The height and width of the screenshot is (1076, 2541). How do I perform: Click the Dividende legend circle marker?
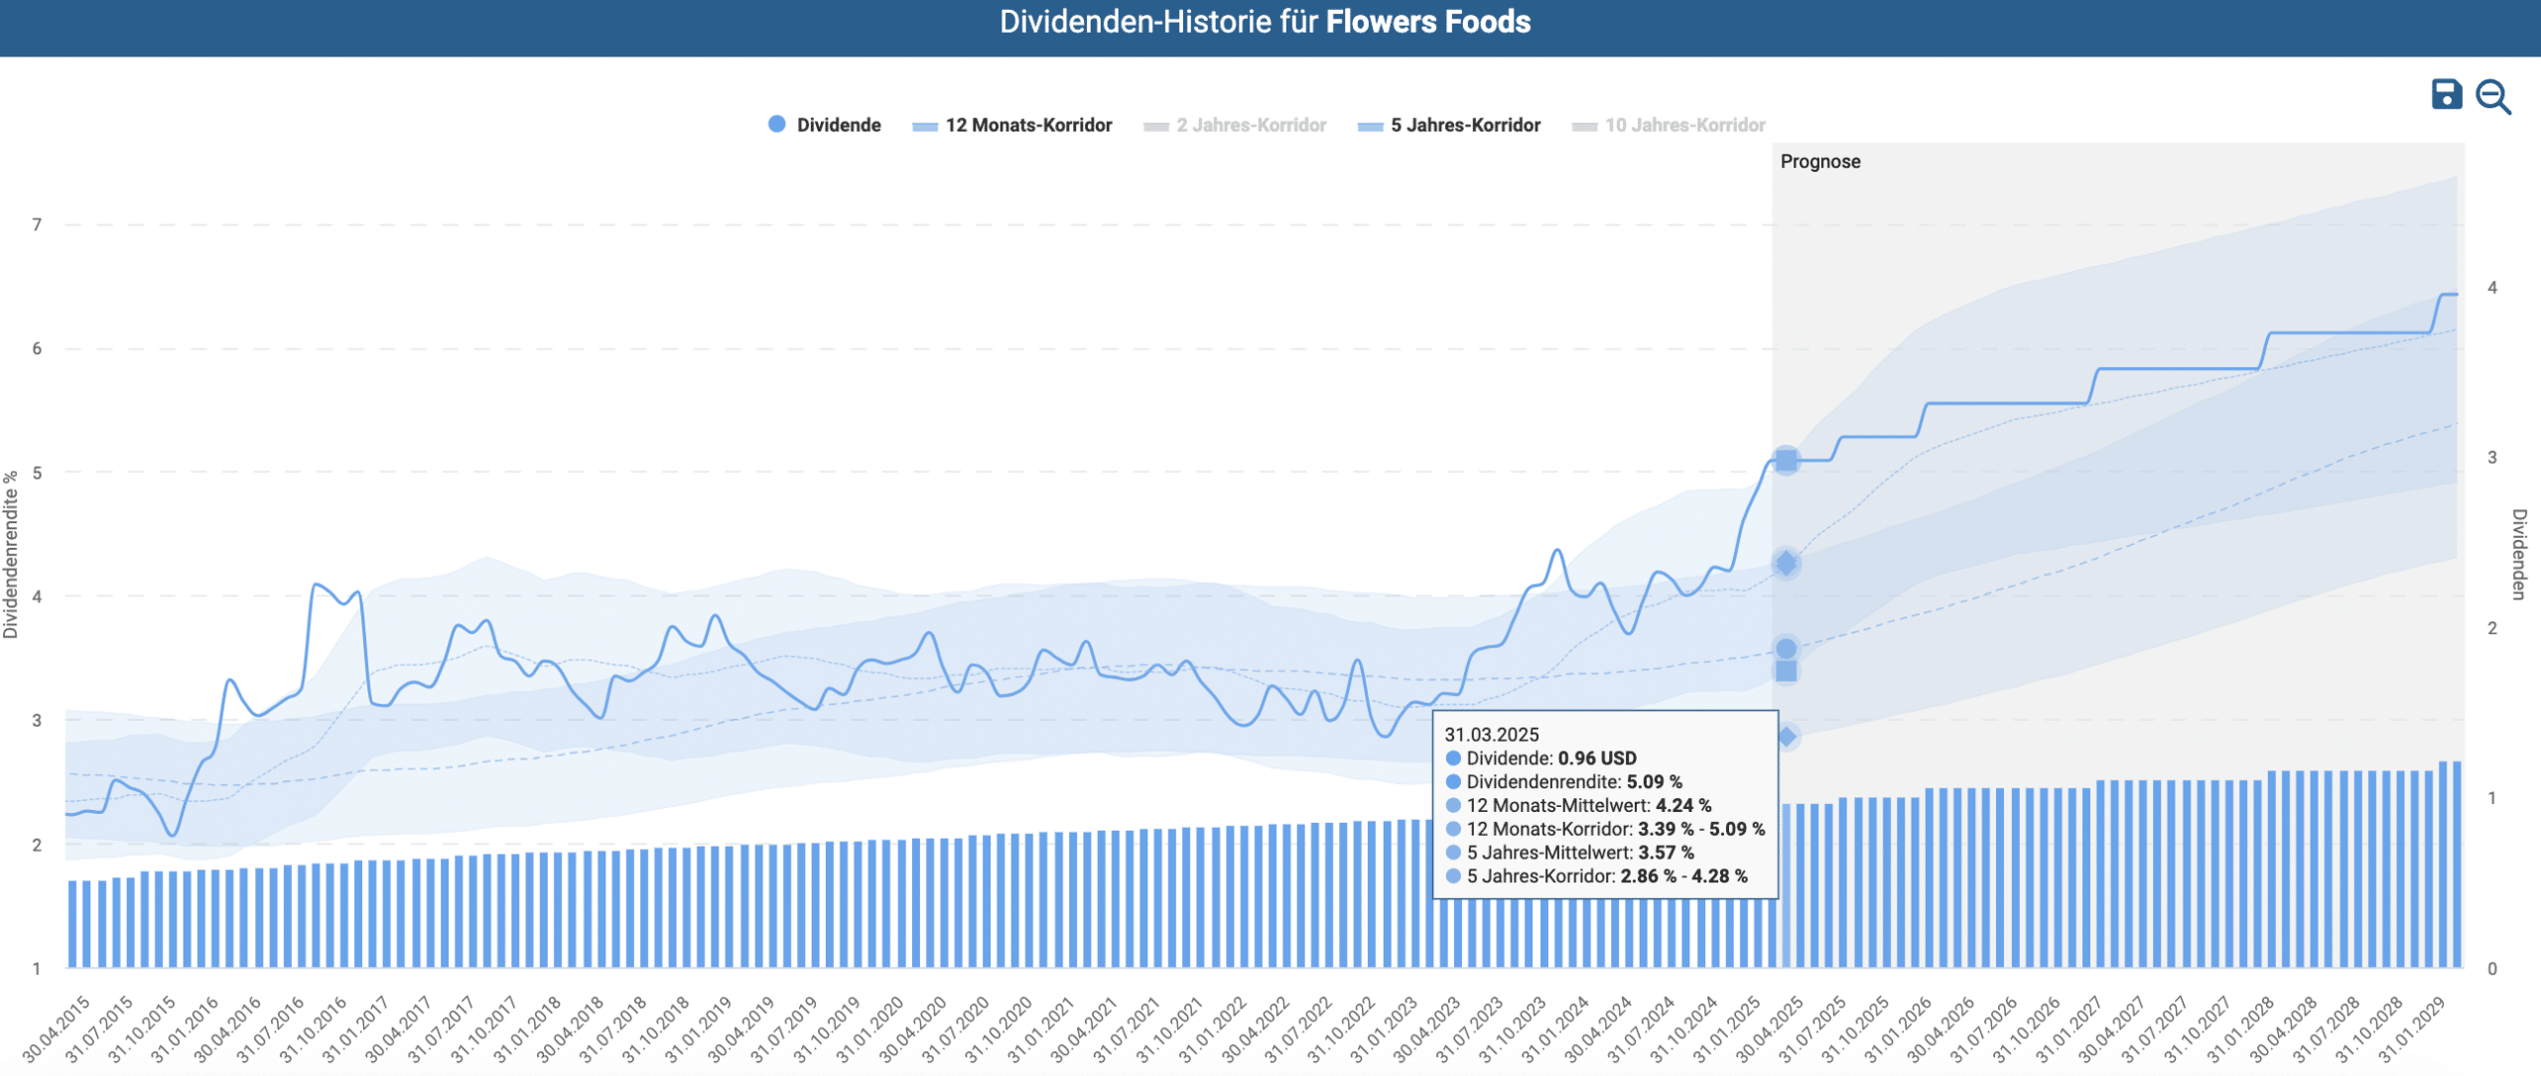776,124
